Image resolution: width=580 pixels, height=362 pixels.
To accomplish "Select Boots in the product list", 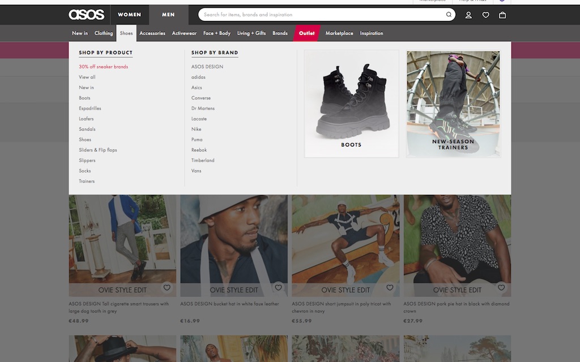I will 84,98.
